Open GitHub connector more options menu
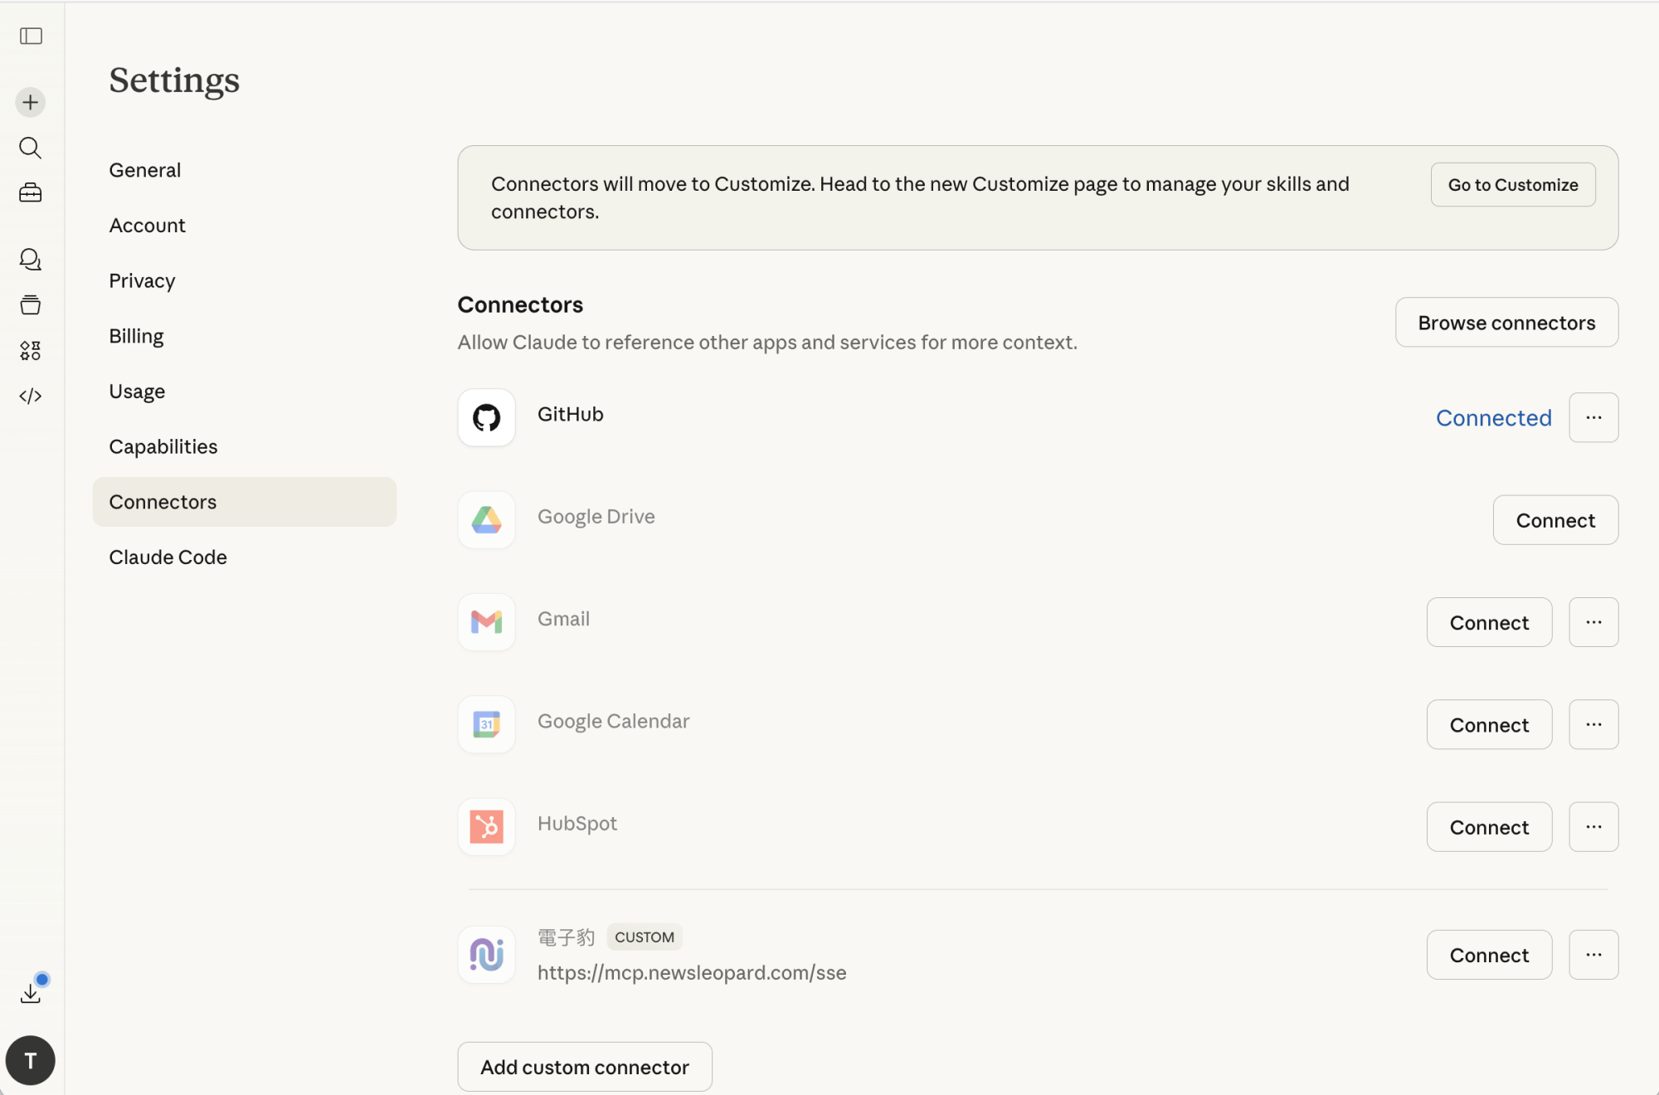 tap(1593, 417)
